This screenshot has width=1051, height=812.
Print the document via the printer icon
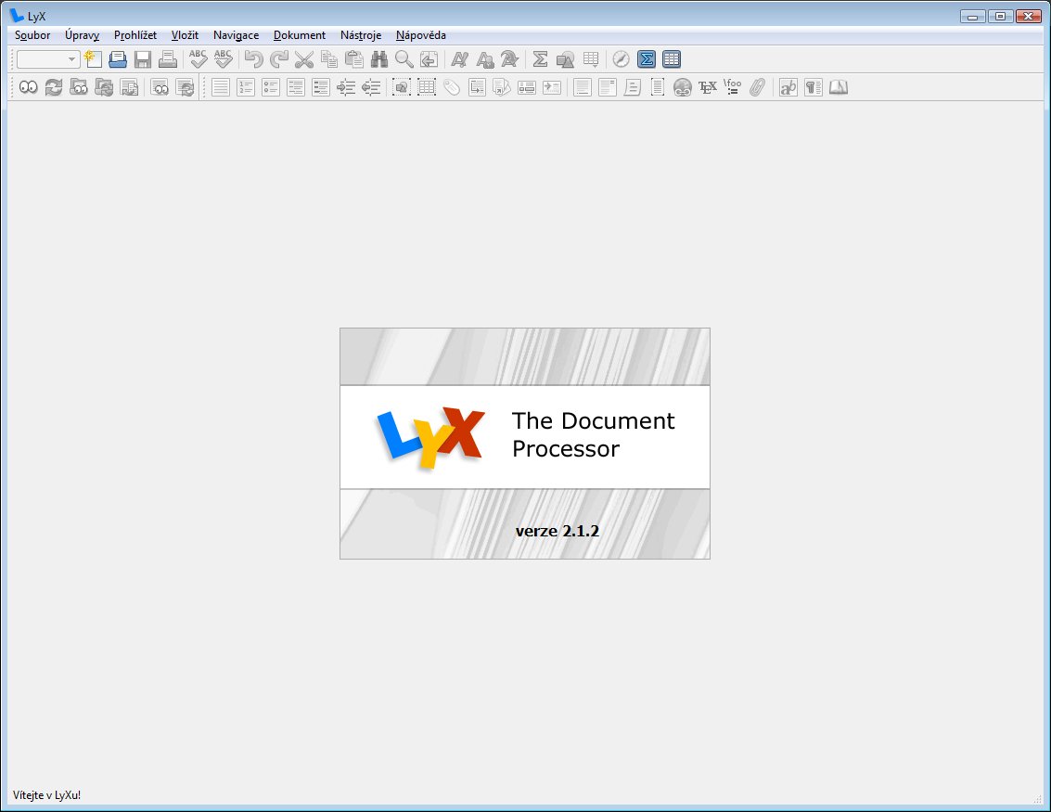tap(168, 59)
